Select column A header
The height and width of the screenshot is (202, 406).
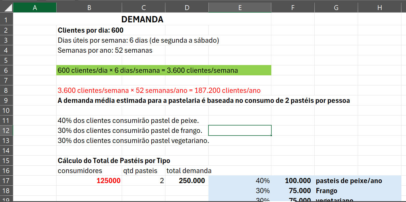point(35,8)
